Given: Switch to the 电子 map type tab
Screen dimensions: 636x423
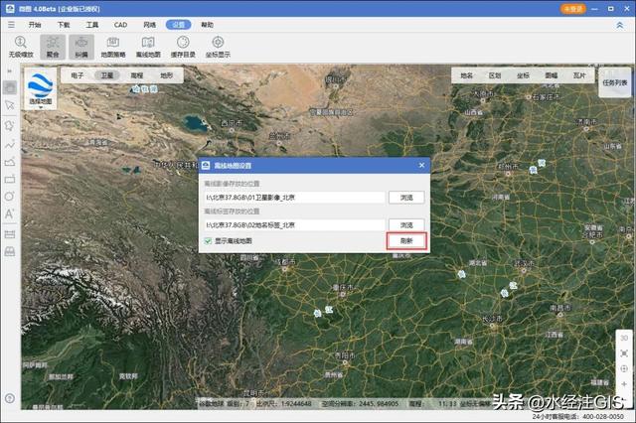Looking at the screenshot, I should click(78, 75).
